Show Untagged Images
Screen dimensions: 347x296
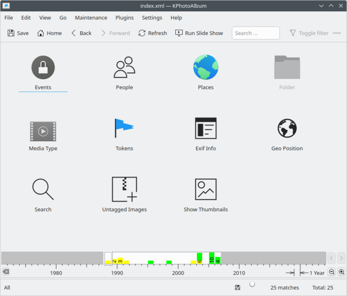tap(124, 190)
